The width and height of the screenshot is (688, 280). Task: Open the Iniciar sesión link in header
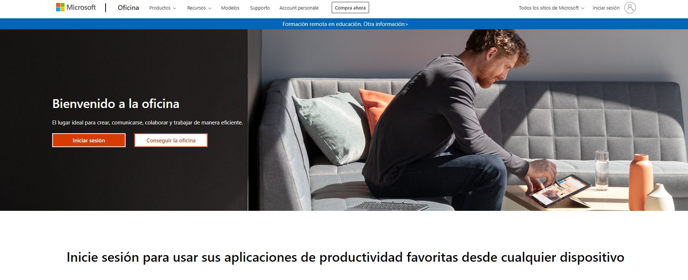pos(606,8)
